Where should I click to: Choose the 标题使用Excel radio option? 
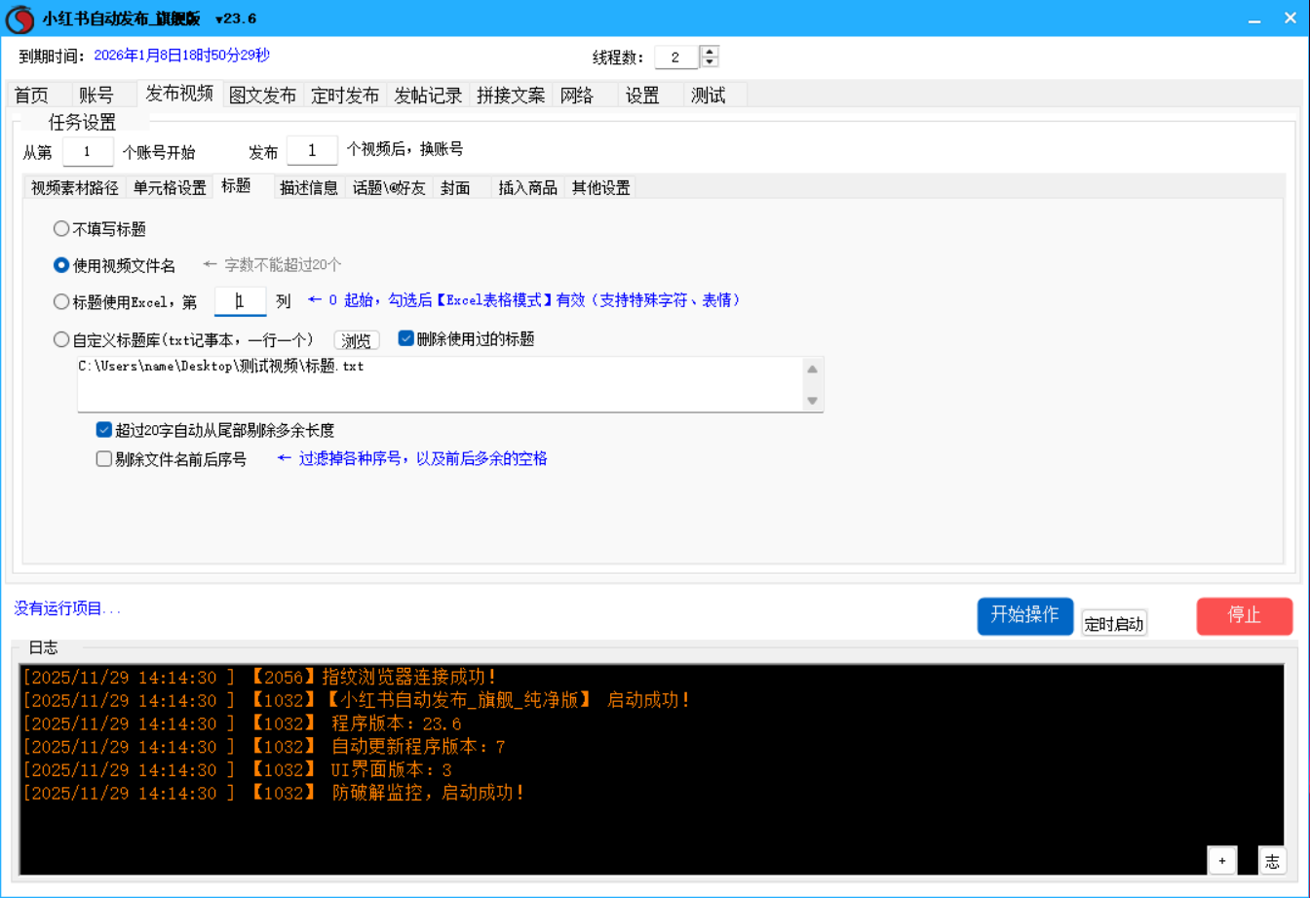click(x=61, y=301)
